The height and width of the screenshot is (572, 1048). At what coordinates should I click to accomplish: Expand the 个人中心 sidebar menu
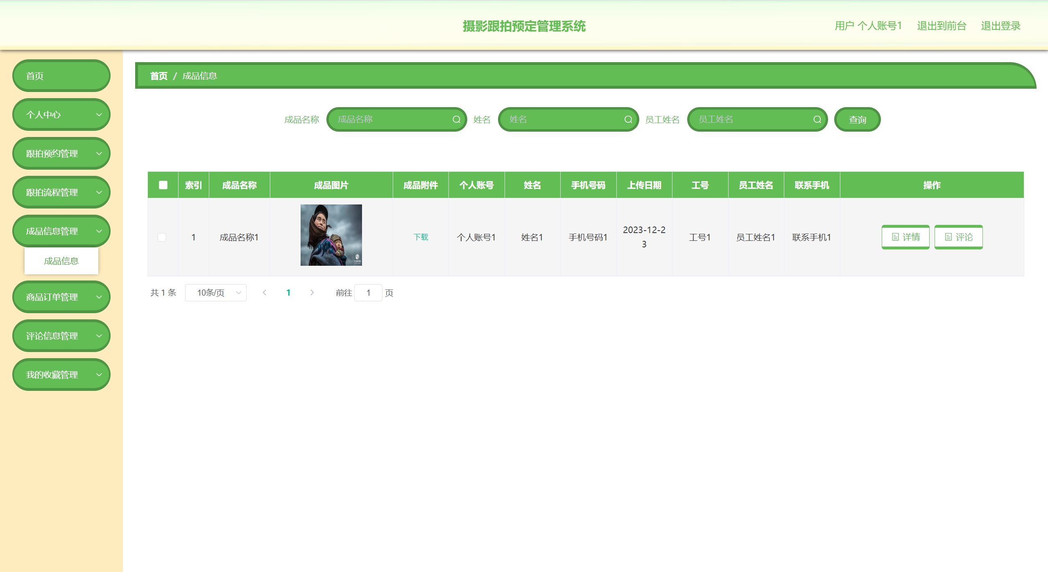(61, 115)
